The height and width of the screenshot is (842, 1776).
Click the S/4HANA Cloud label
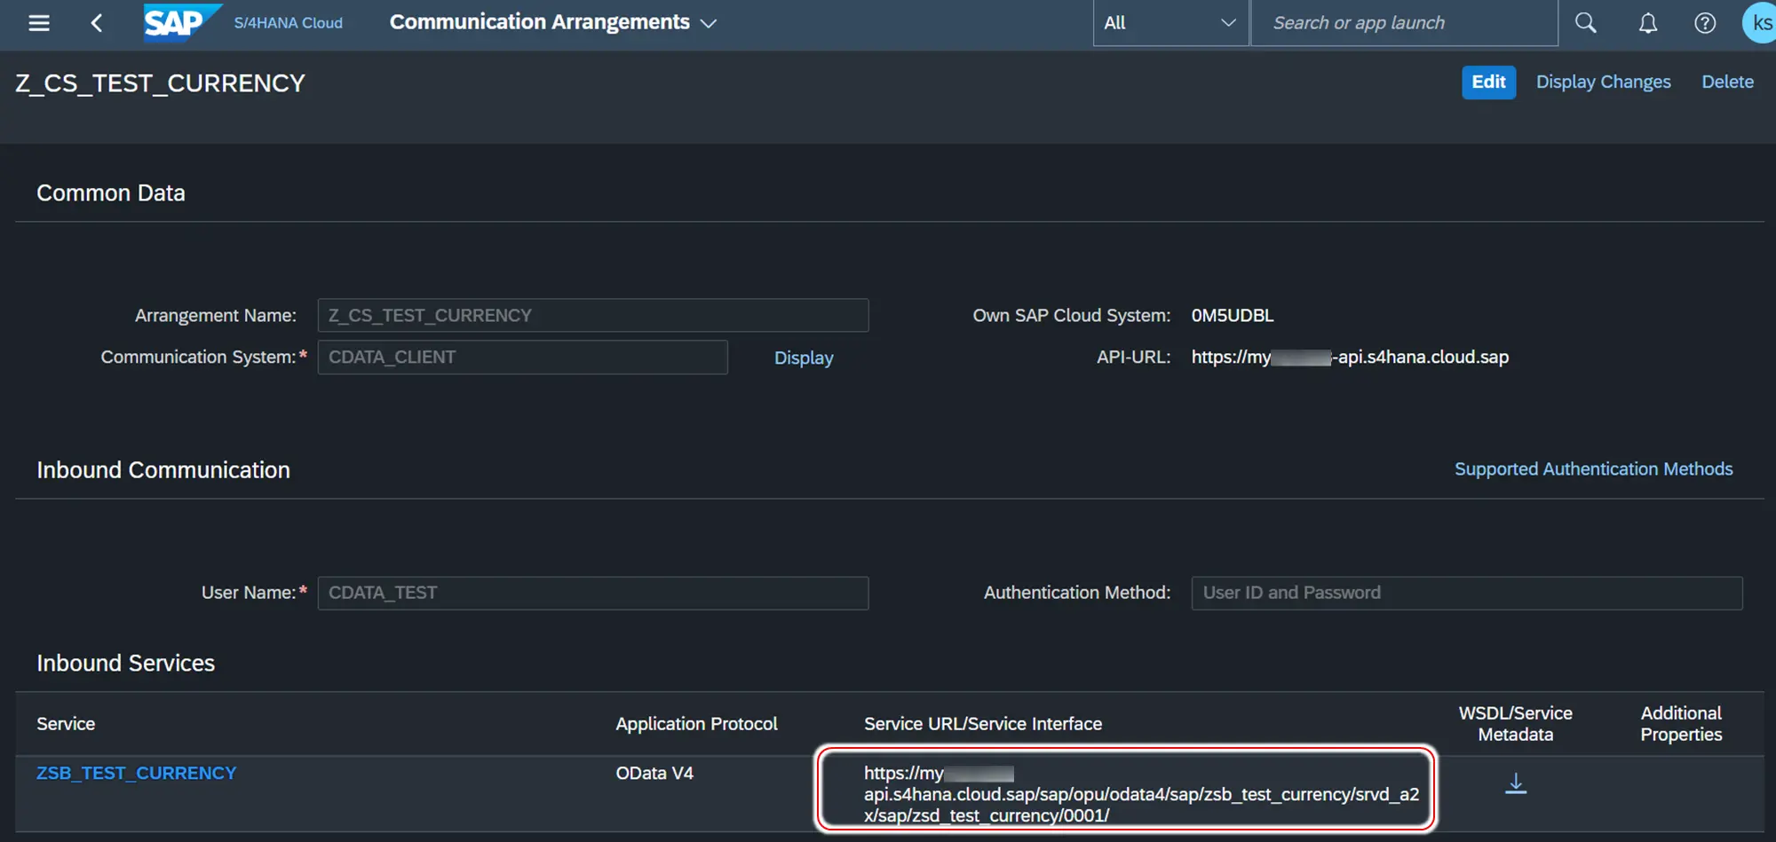[288, 23]
